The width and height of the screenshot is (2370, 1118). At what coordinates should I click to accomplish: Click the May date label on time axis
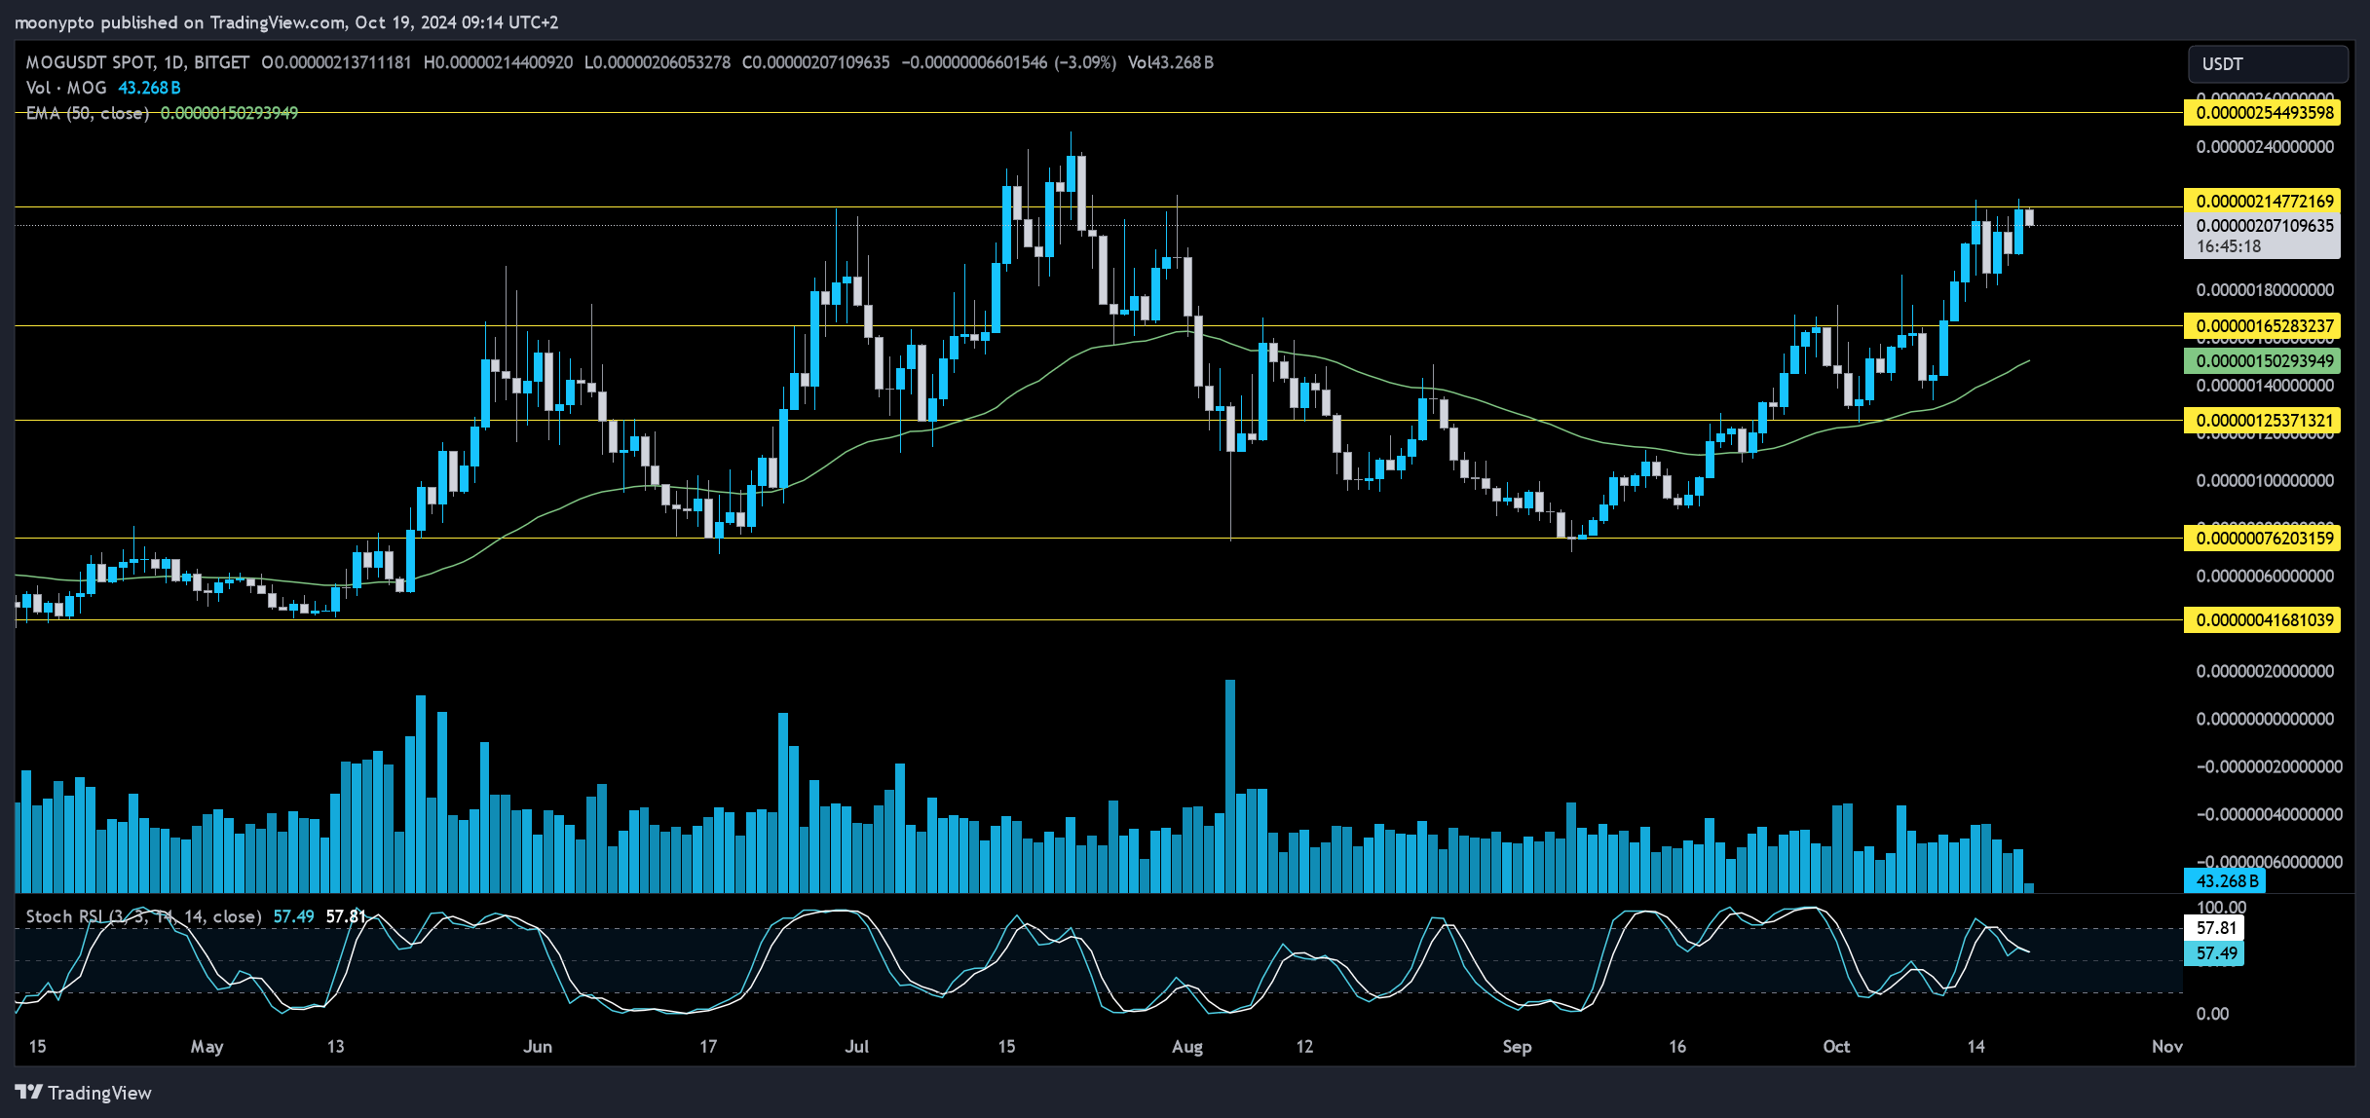[x=207, y=1046]
